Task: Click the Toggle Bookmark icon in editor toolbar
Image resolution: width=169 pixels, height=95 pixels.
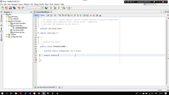Action: (x=81, y=15)
